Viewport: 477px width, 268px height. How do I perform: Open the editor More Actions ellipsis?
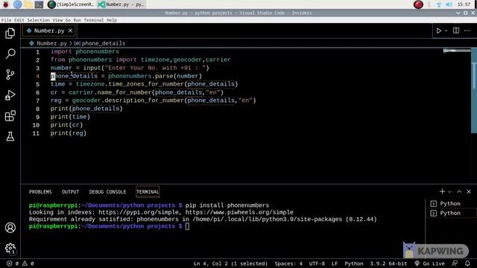[x=467, y=31]
